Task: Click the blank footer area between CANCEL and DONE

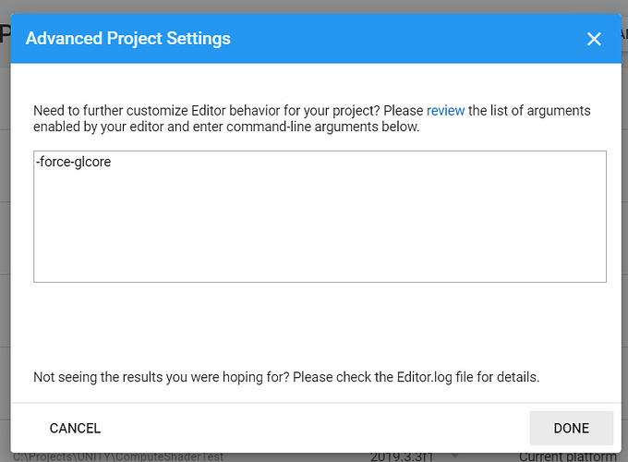Action: pyautogui.click(x=314, y=428)
